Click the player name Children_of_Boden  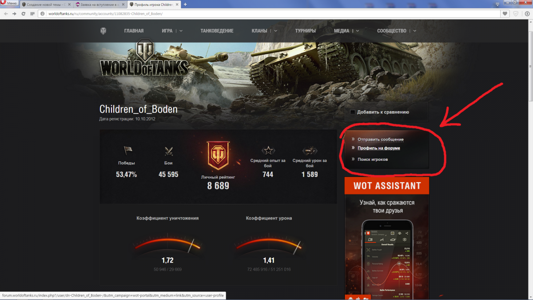(138, 109)
